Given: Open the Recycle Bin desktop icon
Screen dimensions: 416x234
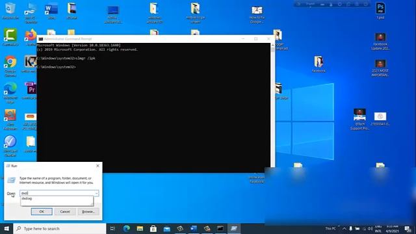Looking at the screenshot, I should click(10, 10).
